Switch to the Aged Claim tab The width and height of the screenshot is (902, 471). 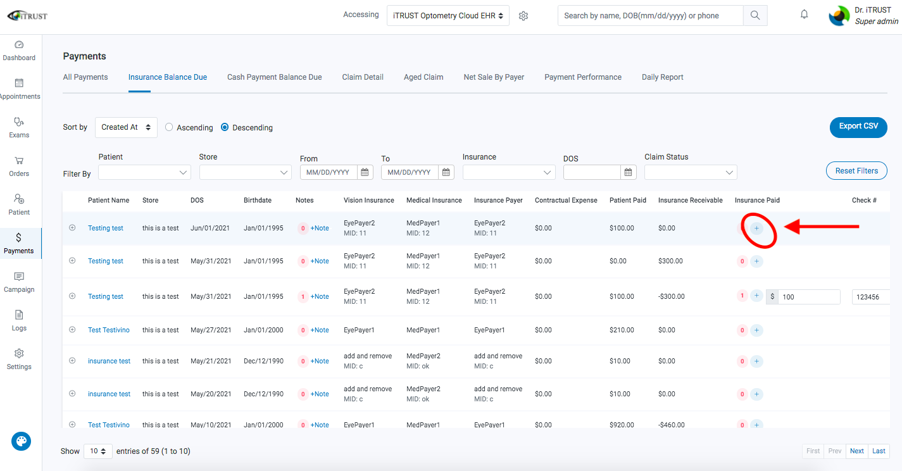click(423, 77)
